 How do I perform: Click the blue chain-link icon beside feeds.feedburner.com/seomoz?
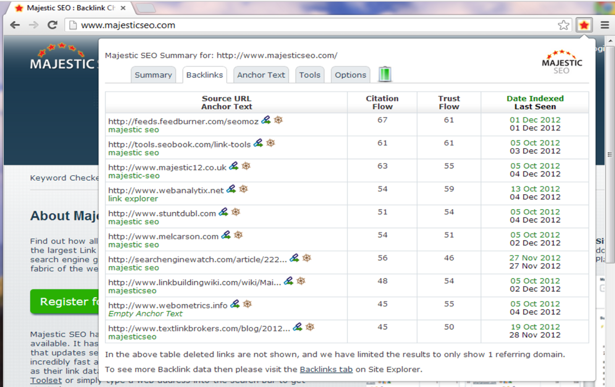(266, 120)
